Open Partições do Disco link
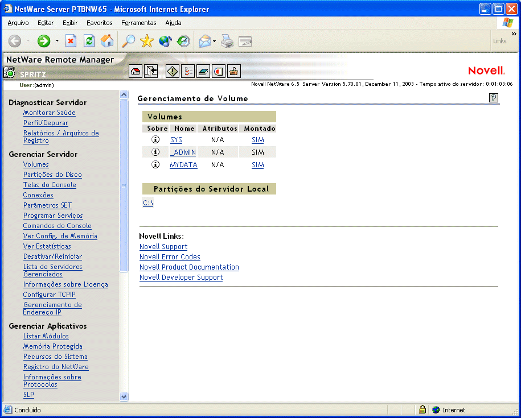 pyautogui.click(x=52, y=175)
